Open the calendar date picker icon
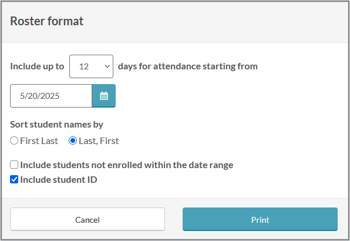The height and width of the screenshot is (241, 350). 104,96
